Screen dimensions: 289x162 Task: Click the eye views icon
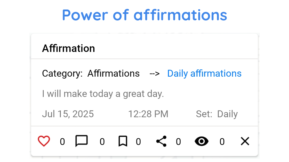coord(202,141)
